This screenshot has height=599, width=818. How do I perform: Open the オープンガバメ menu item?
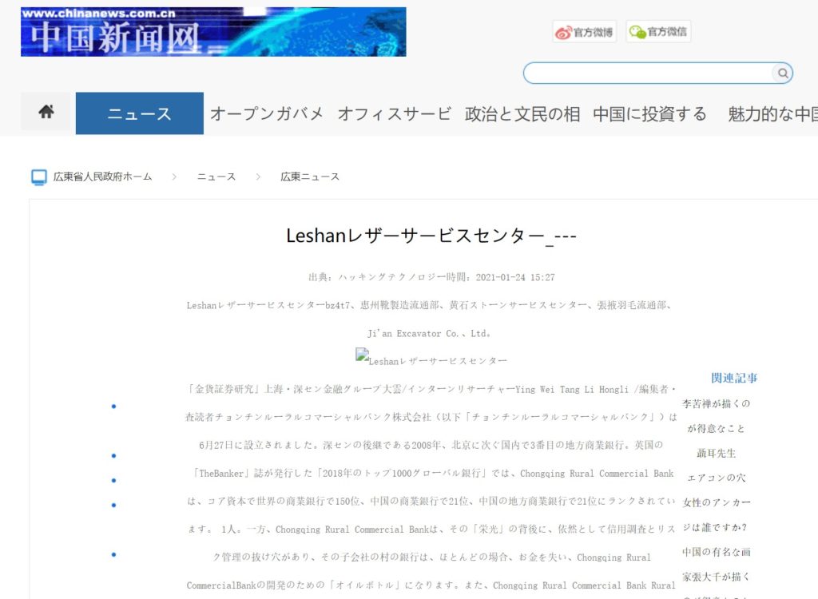pyautogui.click(x=267, y=113)
